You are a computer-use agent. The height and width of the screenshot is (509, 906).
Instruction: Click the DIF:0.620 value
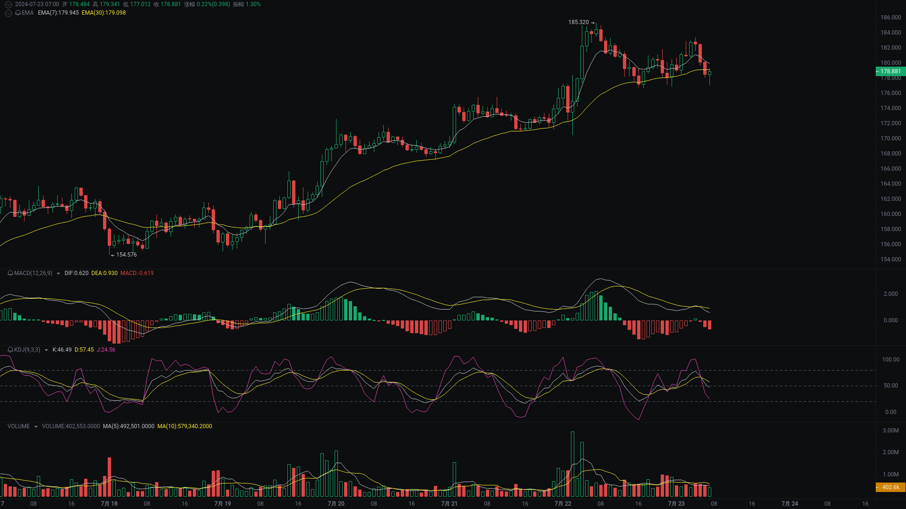(77, 273)
